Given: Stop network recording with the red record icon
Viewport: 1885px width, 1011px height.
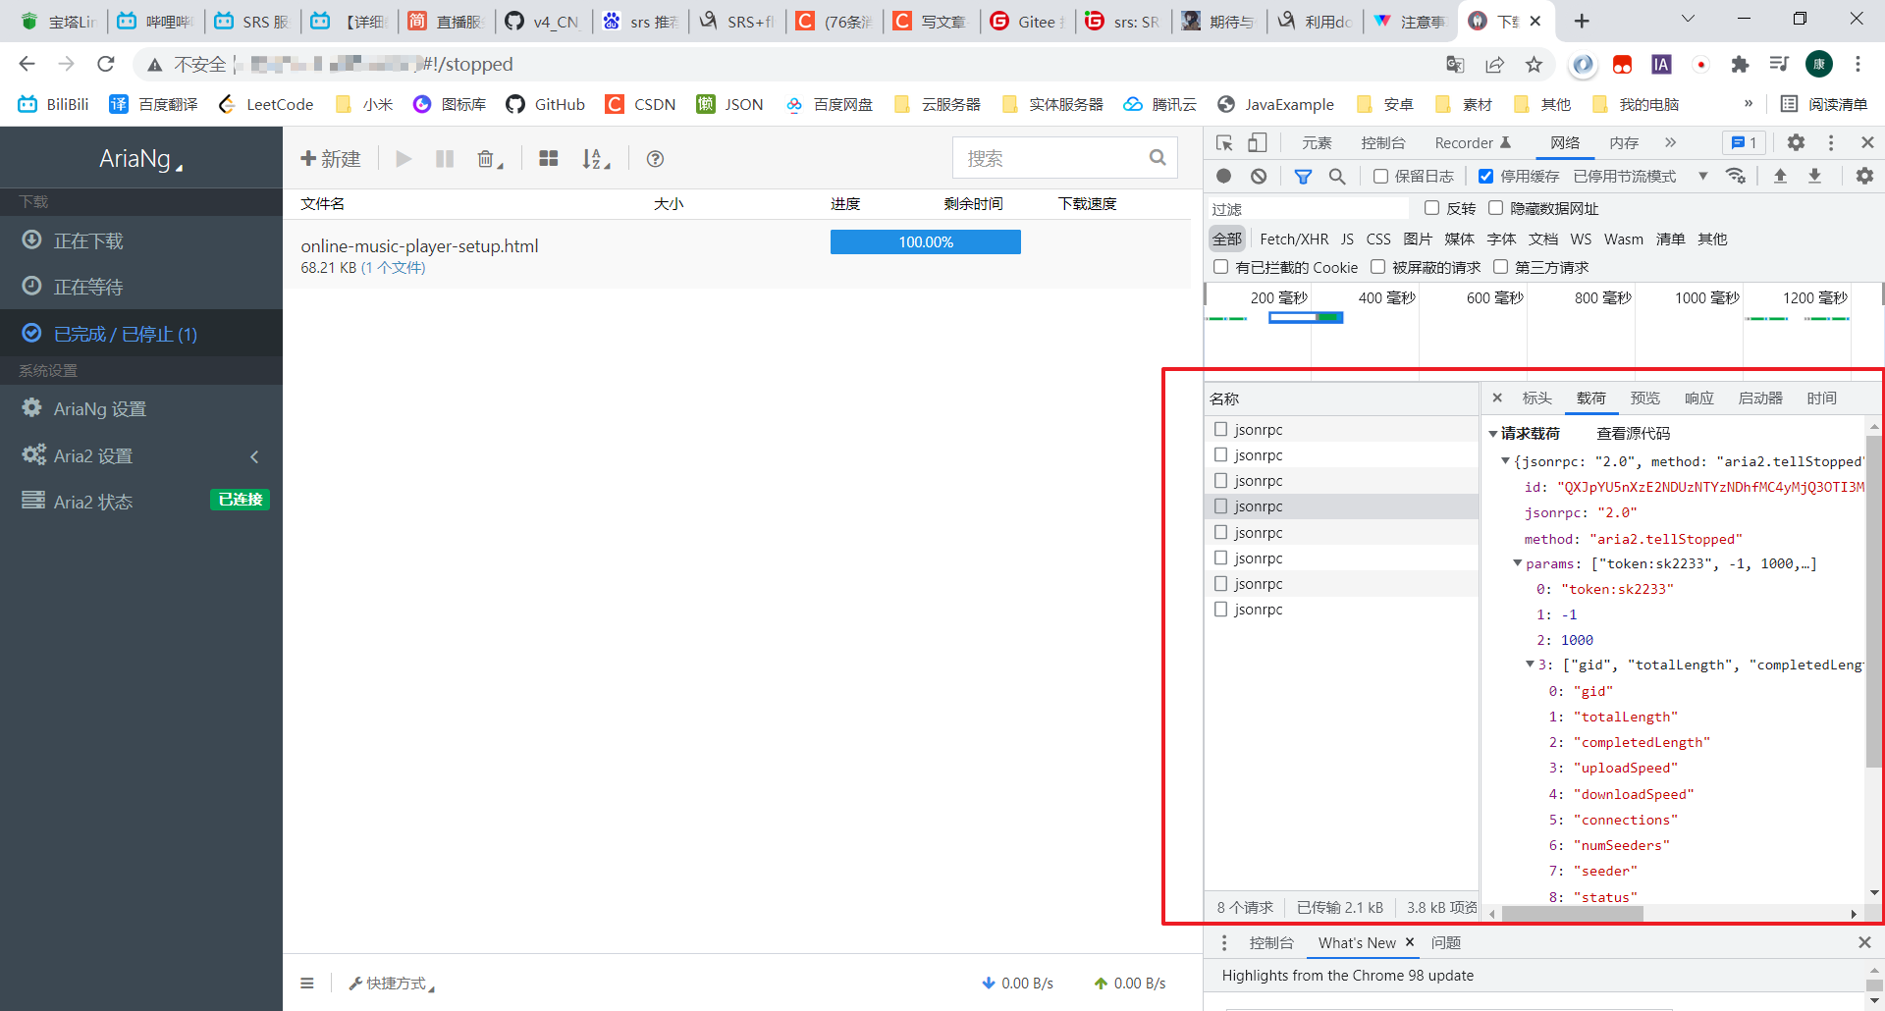Looking at the screenshot, I should click(1223, 176).
